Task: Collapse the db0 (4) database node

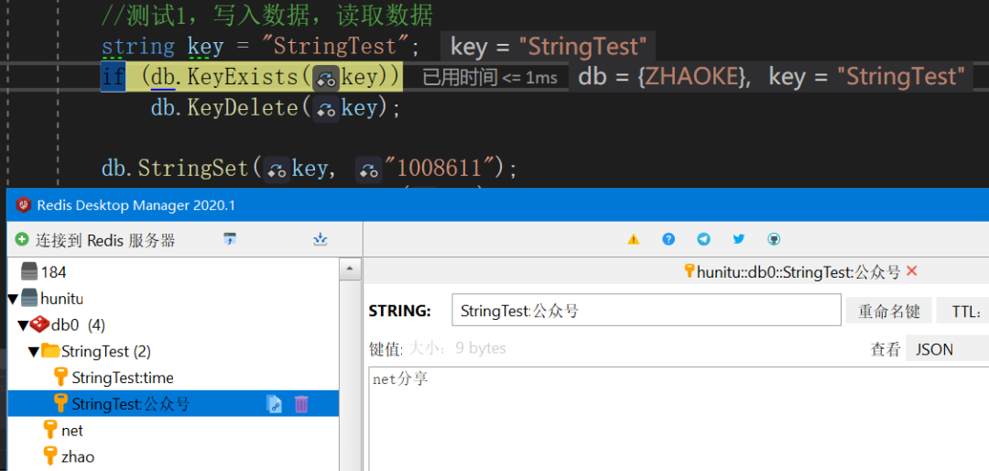Action: coord(22,325)
